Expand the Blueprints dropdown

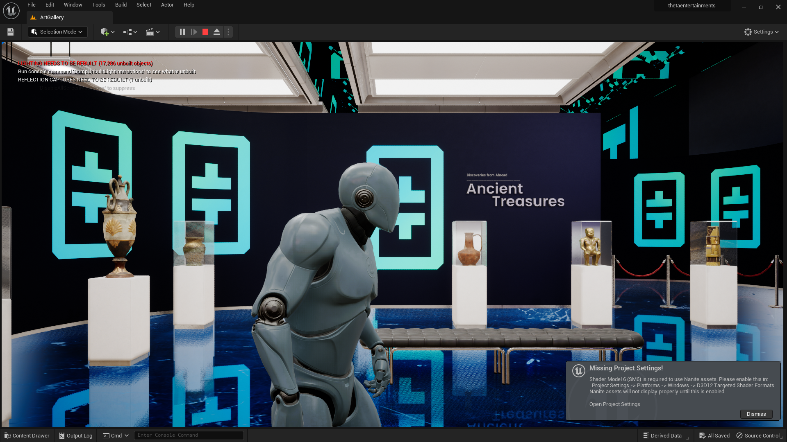[x=130, y=32]
